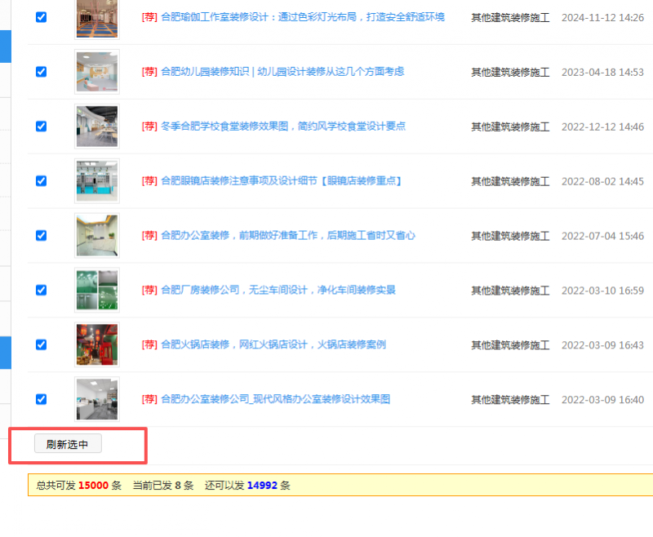Image resolution: width=653 pixels, height=537 pixels.
Task: Open link 合肥瑜伽工作室装修设计：通过色彩灯光布局
Action: point(302,17)
